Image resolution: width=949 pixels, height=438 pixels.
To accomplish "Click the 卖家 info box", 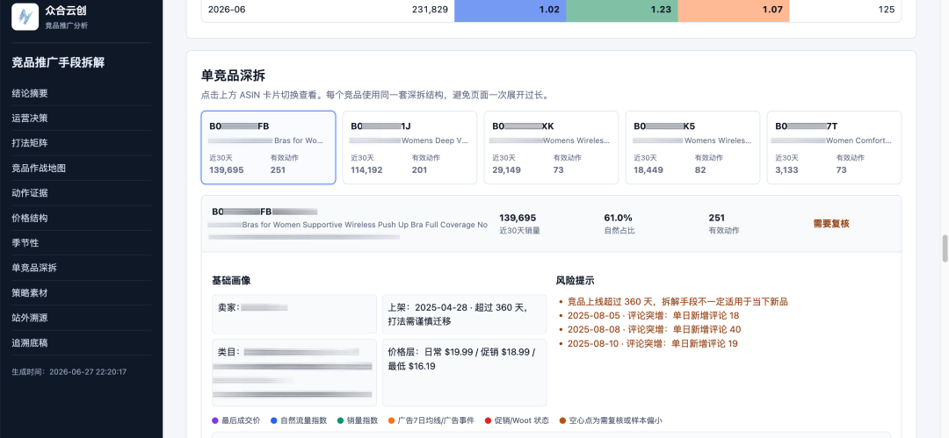I will [294, 314].
